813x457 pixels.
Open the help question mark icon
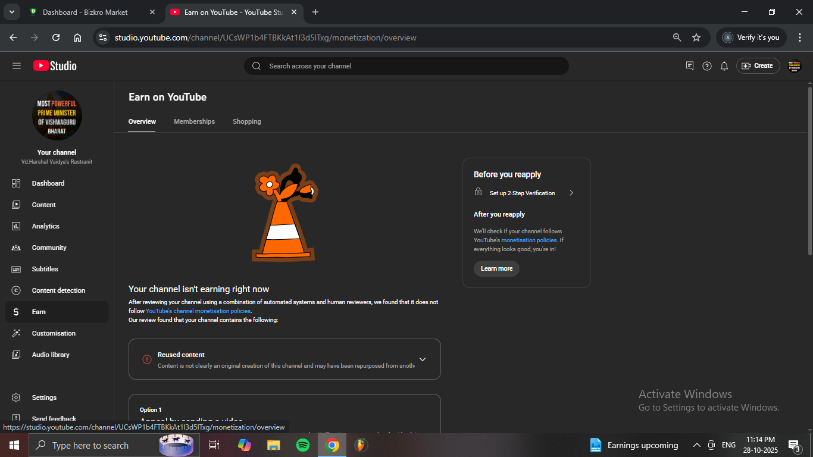click(x=707, y=66)
